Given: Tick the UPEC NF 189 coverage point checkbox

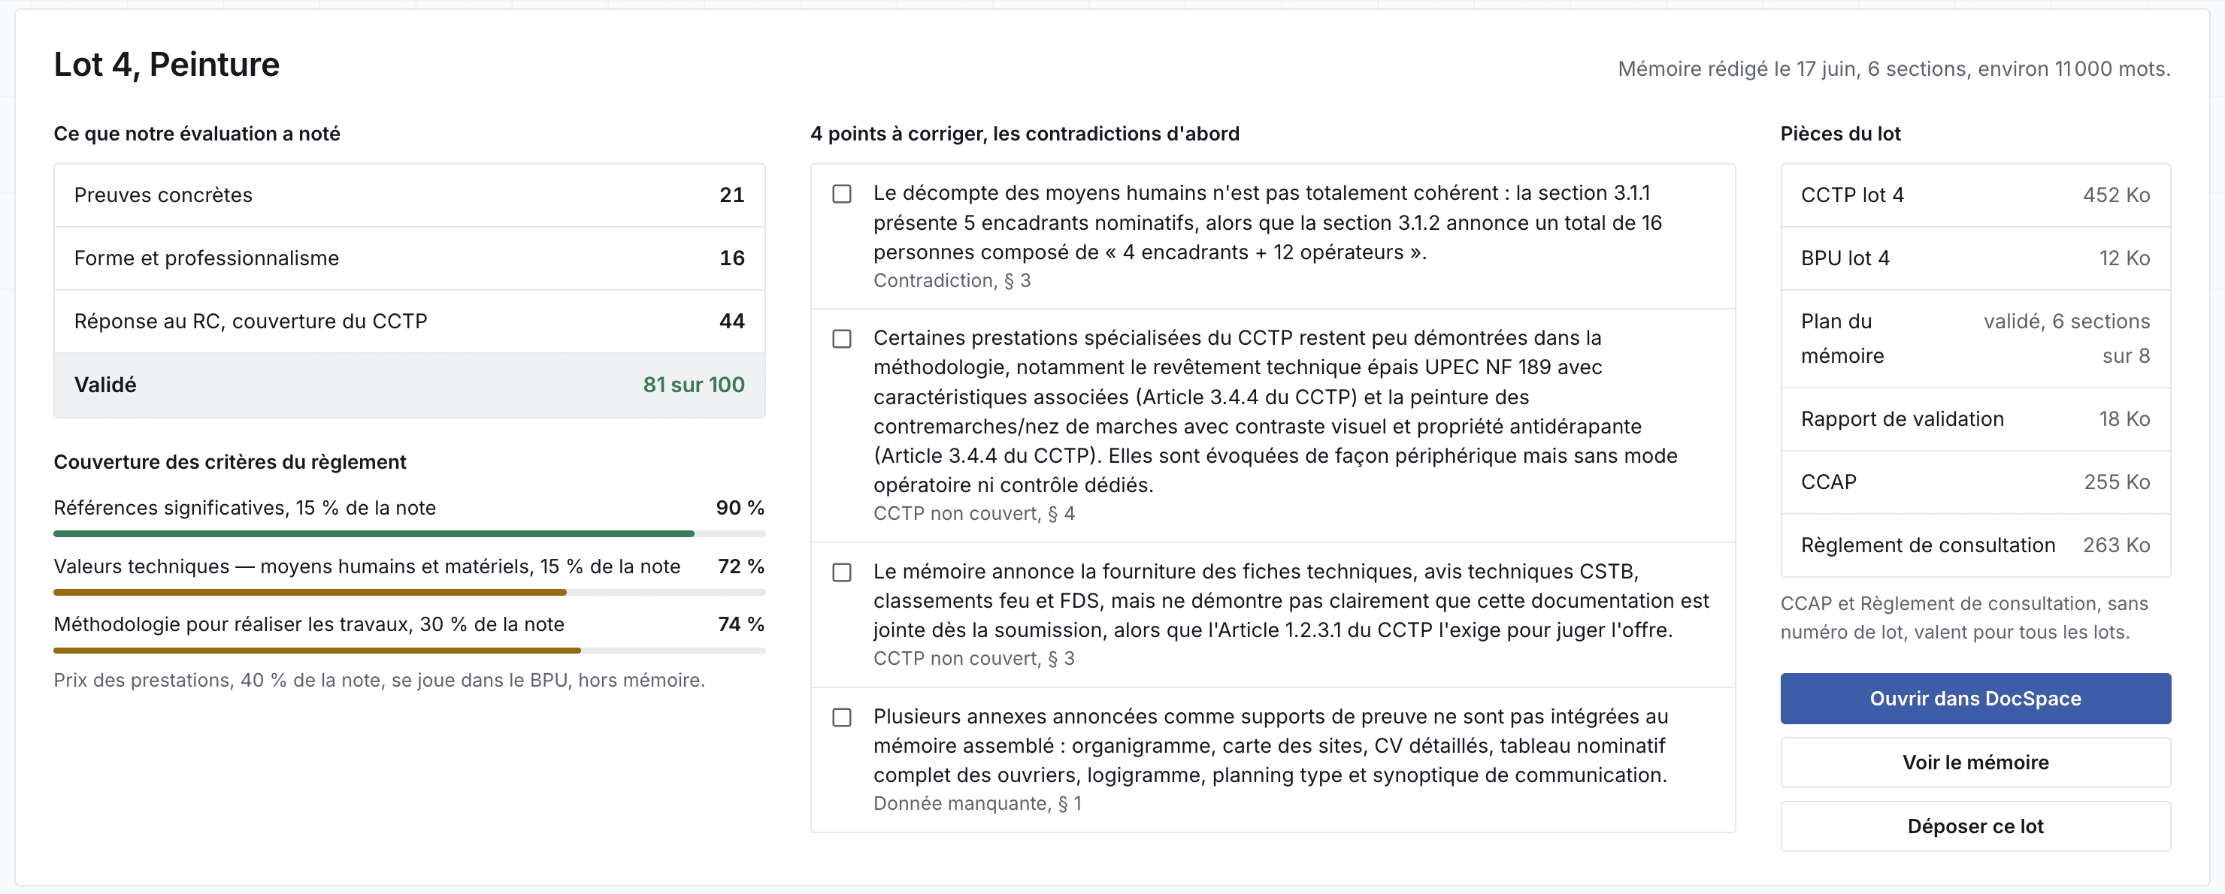Looking at the screenshot, I should pos(841,338).
